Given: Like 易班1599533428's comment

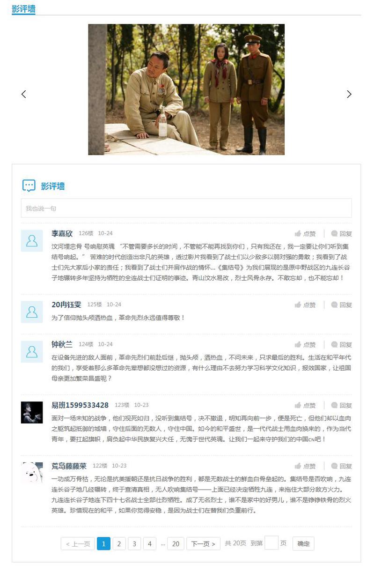Looking at the screenshot, I should pyautogui.click(x=305, y=406).
